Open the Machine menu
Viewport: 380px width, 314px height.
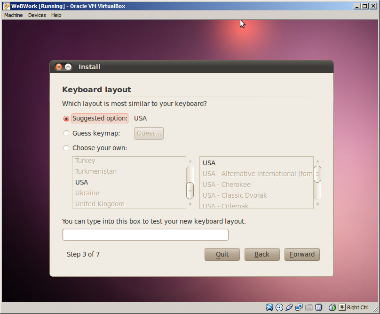(14, 15)
